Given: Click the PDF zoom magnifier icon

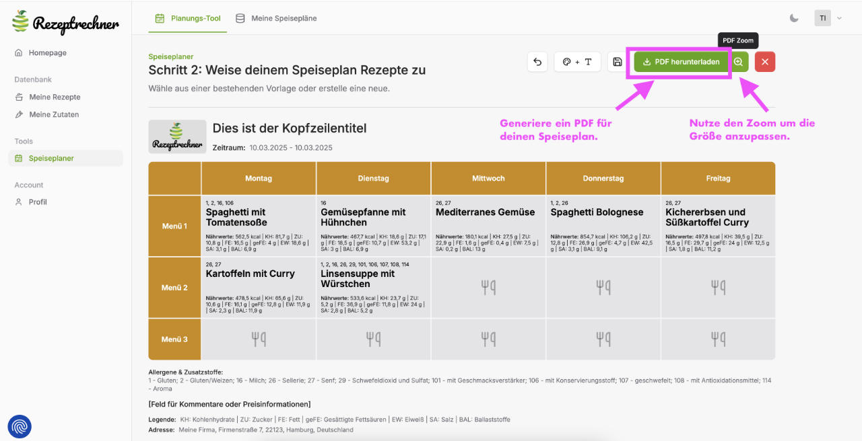Looking at the screenshot, I should tap(739, 62).
